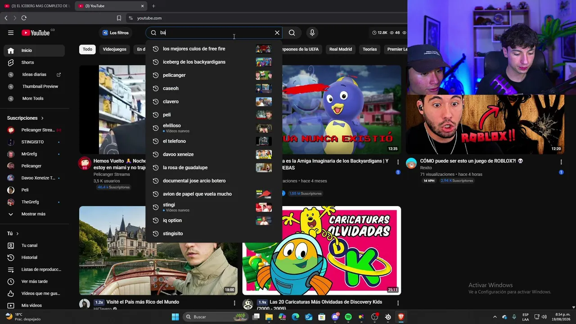576x324 pixels.
Task: Open the Davoo Xeneize subscription channel
Action: pos(34,178)
